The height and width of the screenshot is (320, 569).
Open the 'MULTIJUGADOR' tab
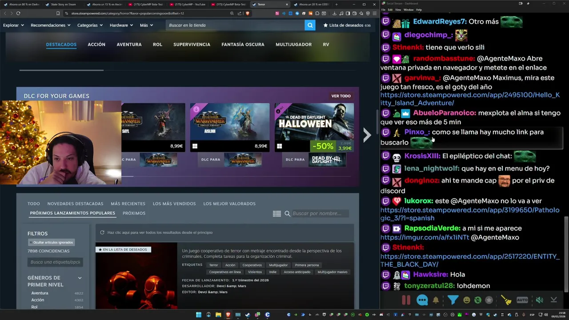(x=293, y=44)
